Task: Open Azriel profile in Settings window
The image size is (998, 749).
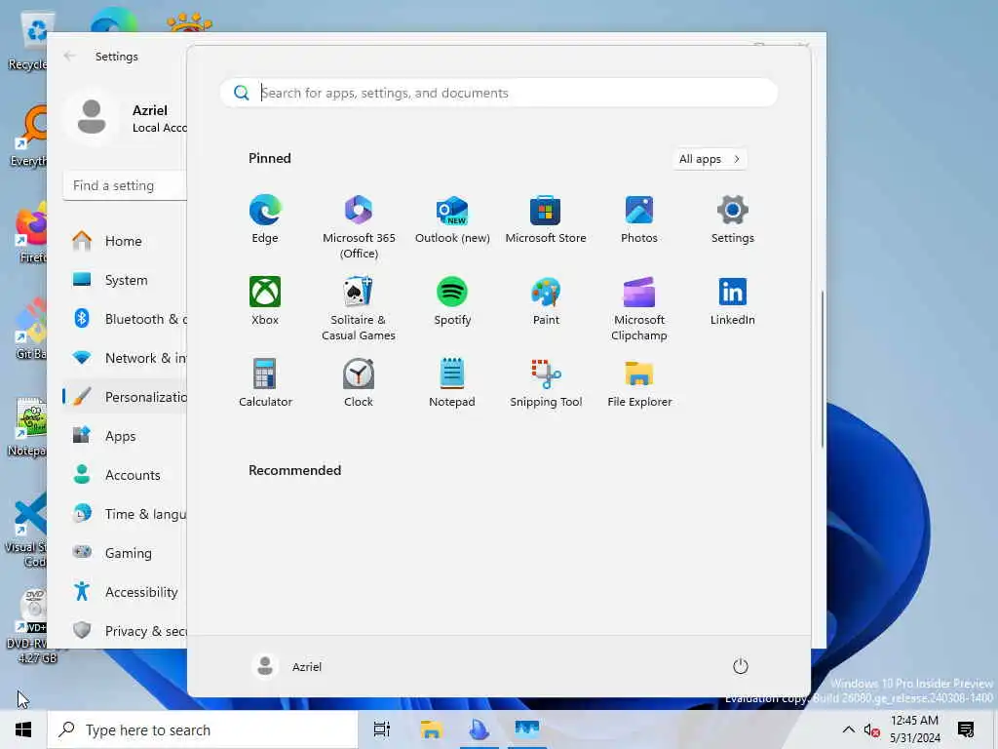Action: click(x=126, y=118)
